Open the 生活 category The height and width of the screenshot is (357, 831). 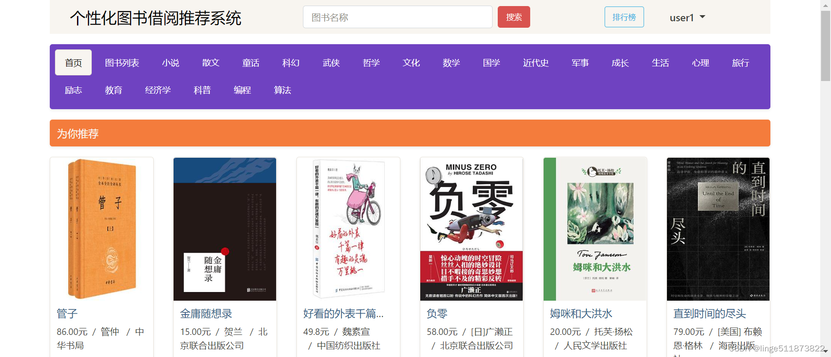click(x=660, y=63)
